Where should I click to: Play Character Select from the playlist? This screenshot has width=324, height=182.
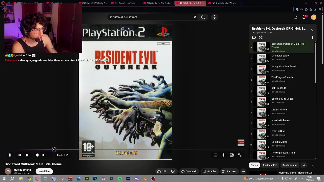tap(282, 58)
